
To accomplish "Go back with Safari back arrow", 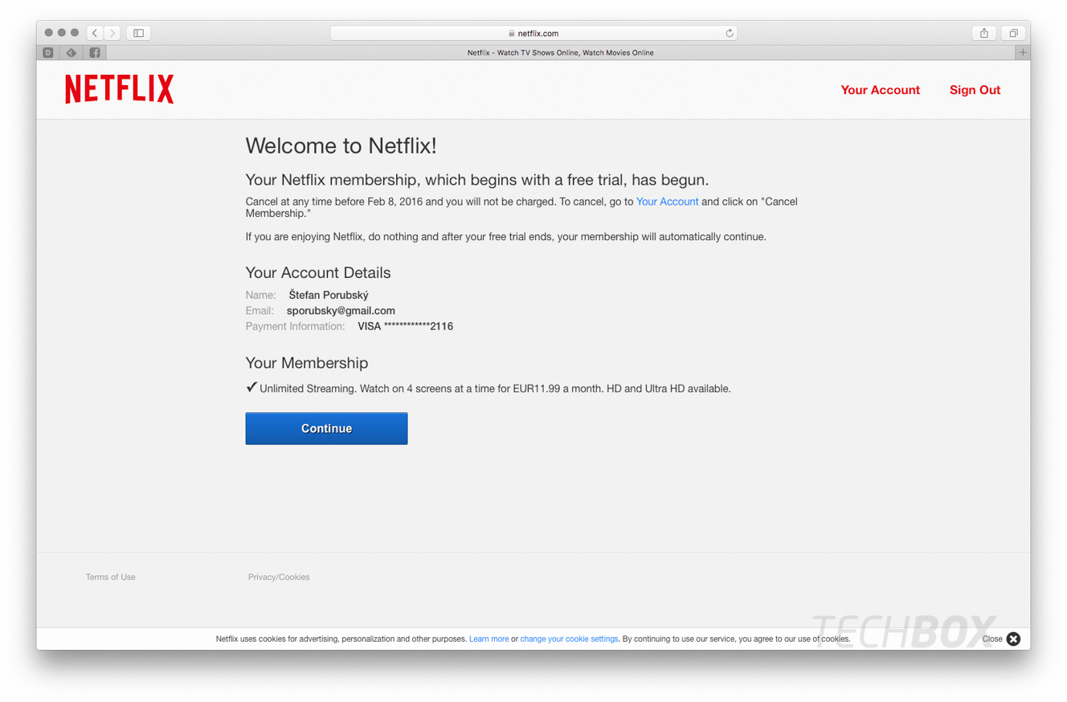I will (95, 33).
